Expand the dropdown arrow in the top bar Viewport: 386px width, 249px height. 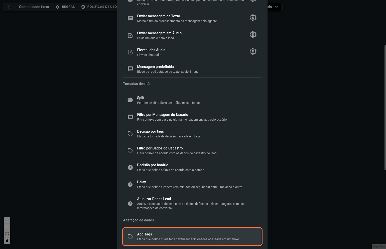point(277,7)
